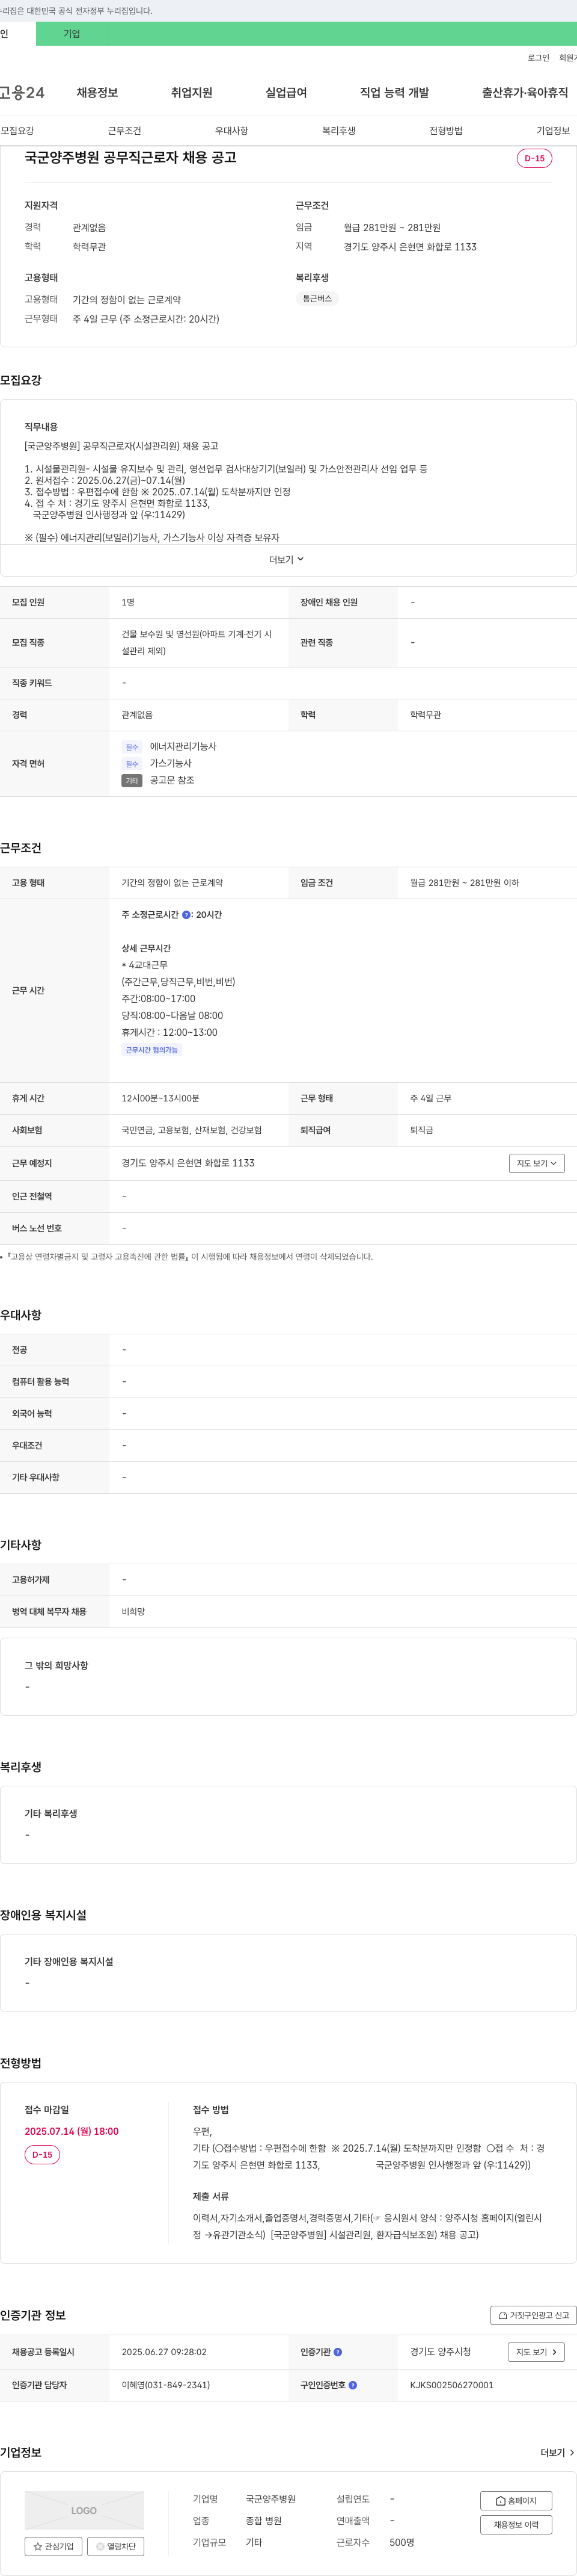
Task: Click the 월급 281만원 ~ 281만원 이하 cell
Action: tap(464, 883)
